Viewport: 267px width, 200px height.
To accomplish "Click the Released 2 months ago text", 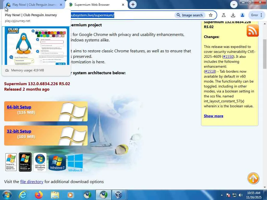I will tap(27, 89).
